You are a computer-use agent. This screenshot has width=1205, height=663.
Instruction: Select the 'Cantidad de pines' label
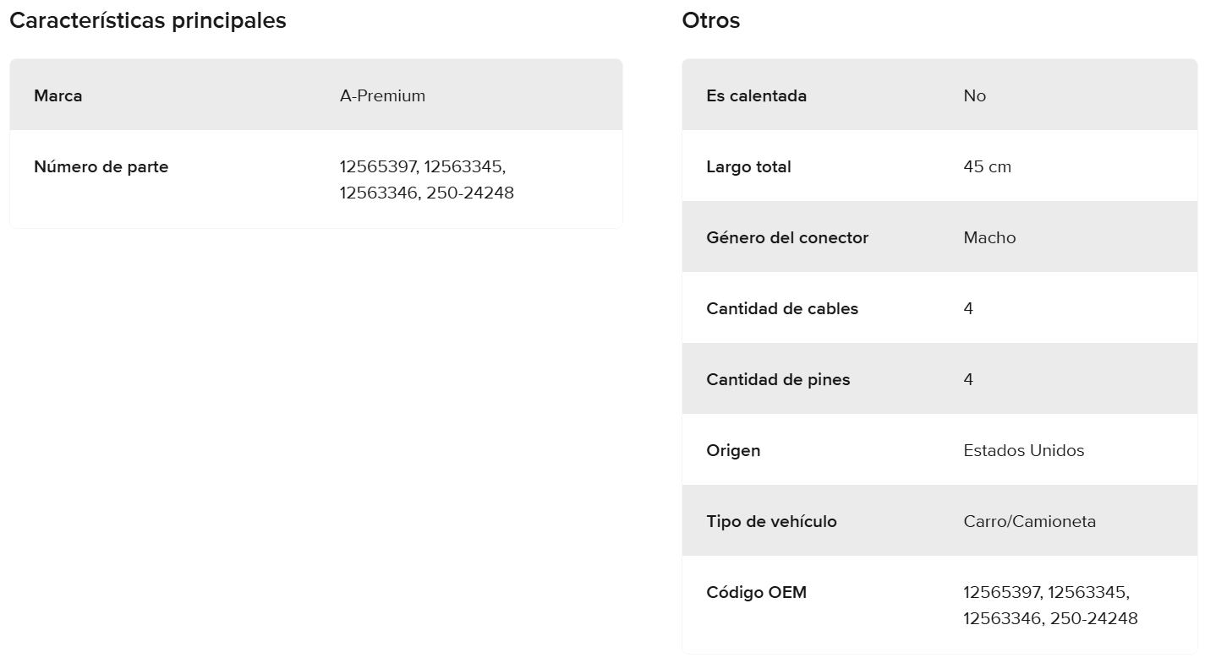coord(778,379)
